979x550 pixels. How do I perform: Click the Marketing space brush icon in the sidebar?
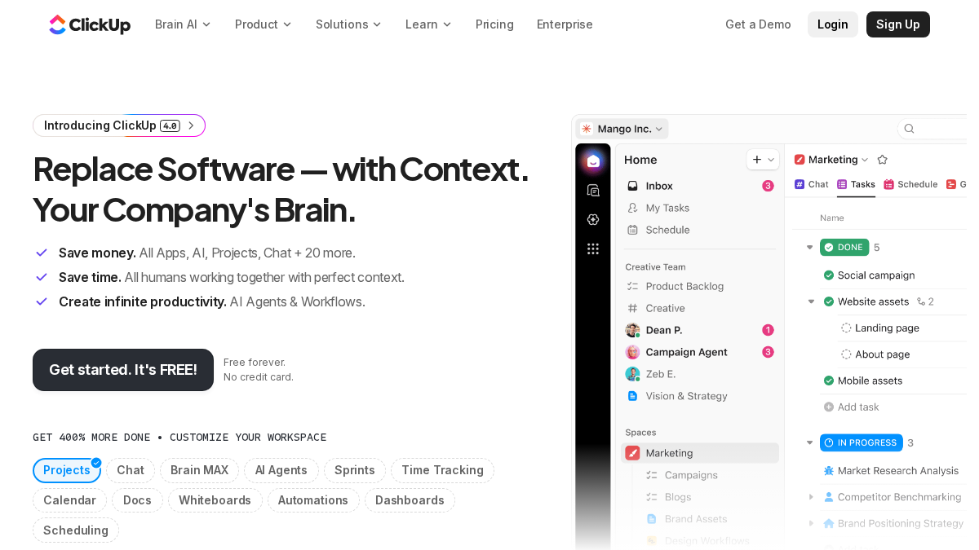click(x=632, y=453)
